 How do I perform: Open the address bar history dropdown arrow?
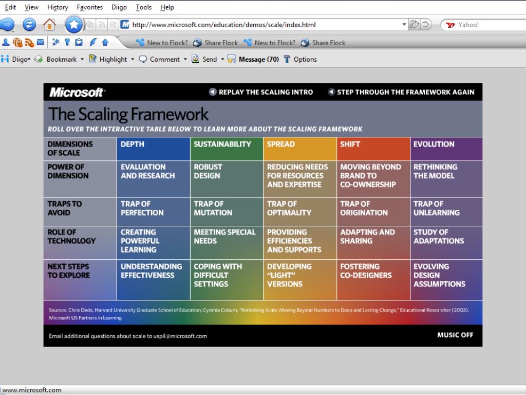coord(404,25)
